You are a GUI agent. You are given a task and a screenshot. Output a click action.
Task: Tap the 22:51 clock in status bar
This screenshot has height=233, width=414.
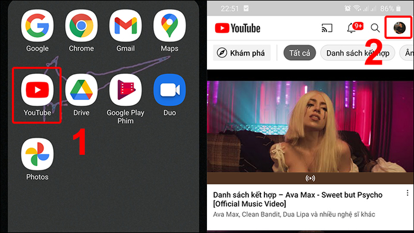229,9
